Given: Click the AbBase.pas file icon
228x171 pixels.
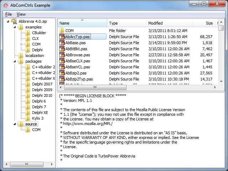Looking at the screenshot, I should 62,43.
